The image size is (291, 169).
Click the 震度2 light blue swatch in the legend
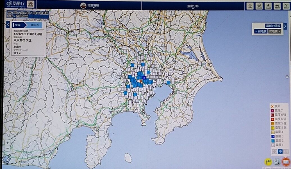273,141
